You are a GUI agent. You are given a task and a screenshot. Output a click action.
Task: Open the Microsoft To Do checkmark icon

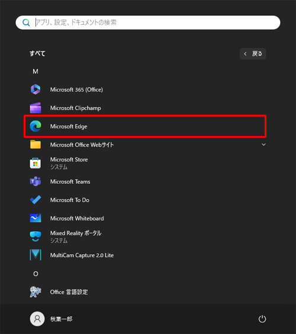(36, 200)
